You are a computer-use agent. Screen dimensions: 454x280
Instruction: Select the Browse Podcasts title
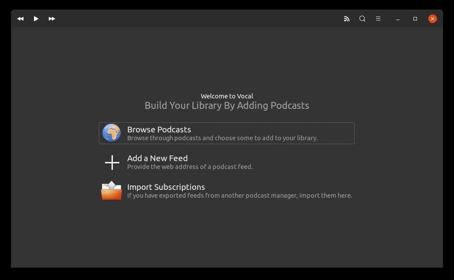pos(159,130)
